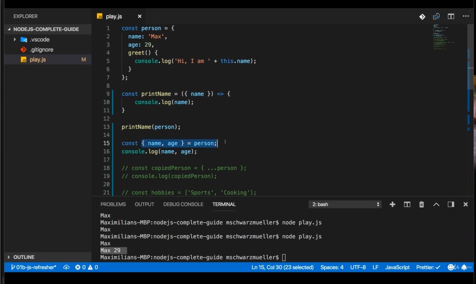The width and height of the screenshot is (476, 284).
Task: Click the 'greet() {' line
Action: pos(143,53)
